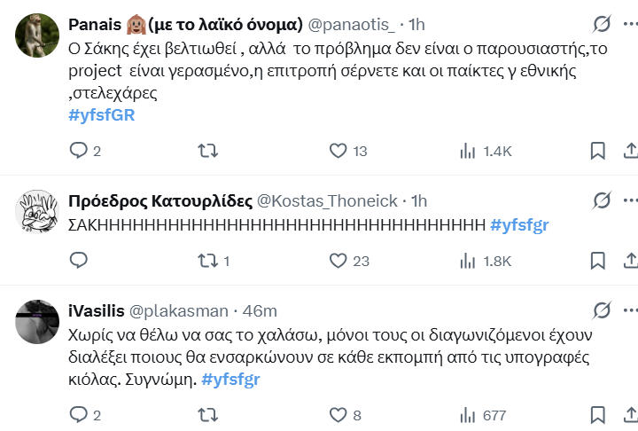Screen dimensions: 638x431
Task: Open Grok icon on Kostas_Thoneick tweet
Action: point(602,200)
